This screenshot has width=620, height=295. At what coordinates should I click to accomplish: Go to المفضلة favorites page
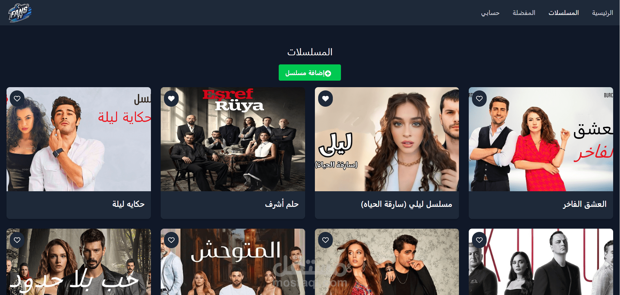pyautogui.click(x=524, y=13)
